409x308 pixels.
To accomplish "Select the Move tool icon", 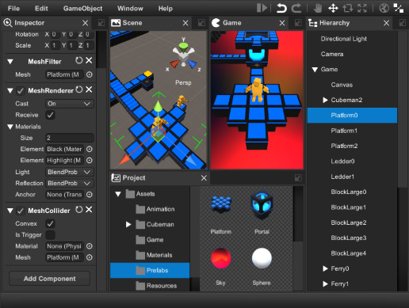I will pyautogui.click(x=333, y=8).
